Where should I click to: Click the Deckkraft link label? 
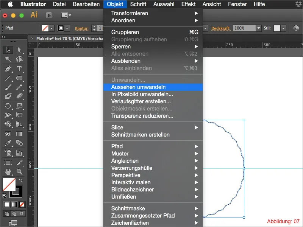click(x=221, y=28)
